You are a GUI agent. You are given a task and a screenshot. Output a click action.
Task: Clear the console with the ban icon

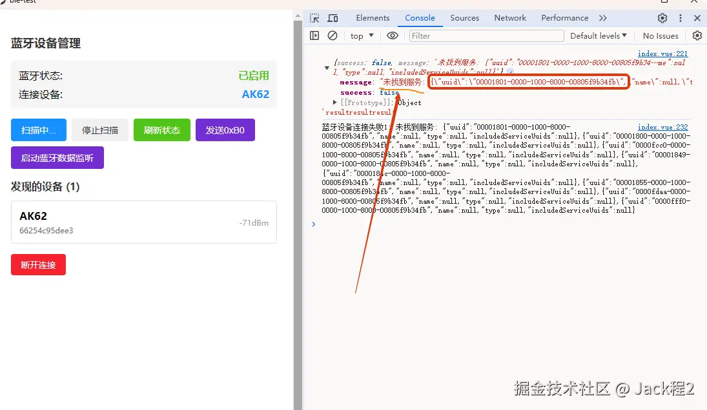coord(333,35)
